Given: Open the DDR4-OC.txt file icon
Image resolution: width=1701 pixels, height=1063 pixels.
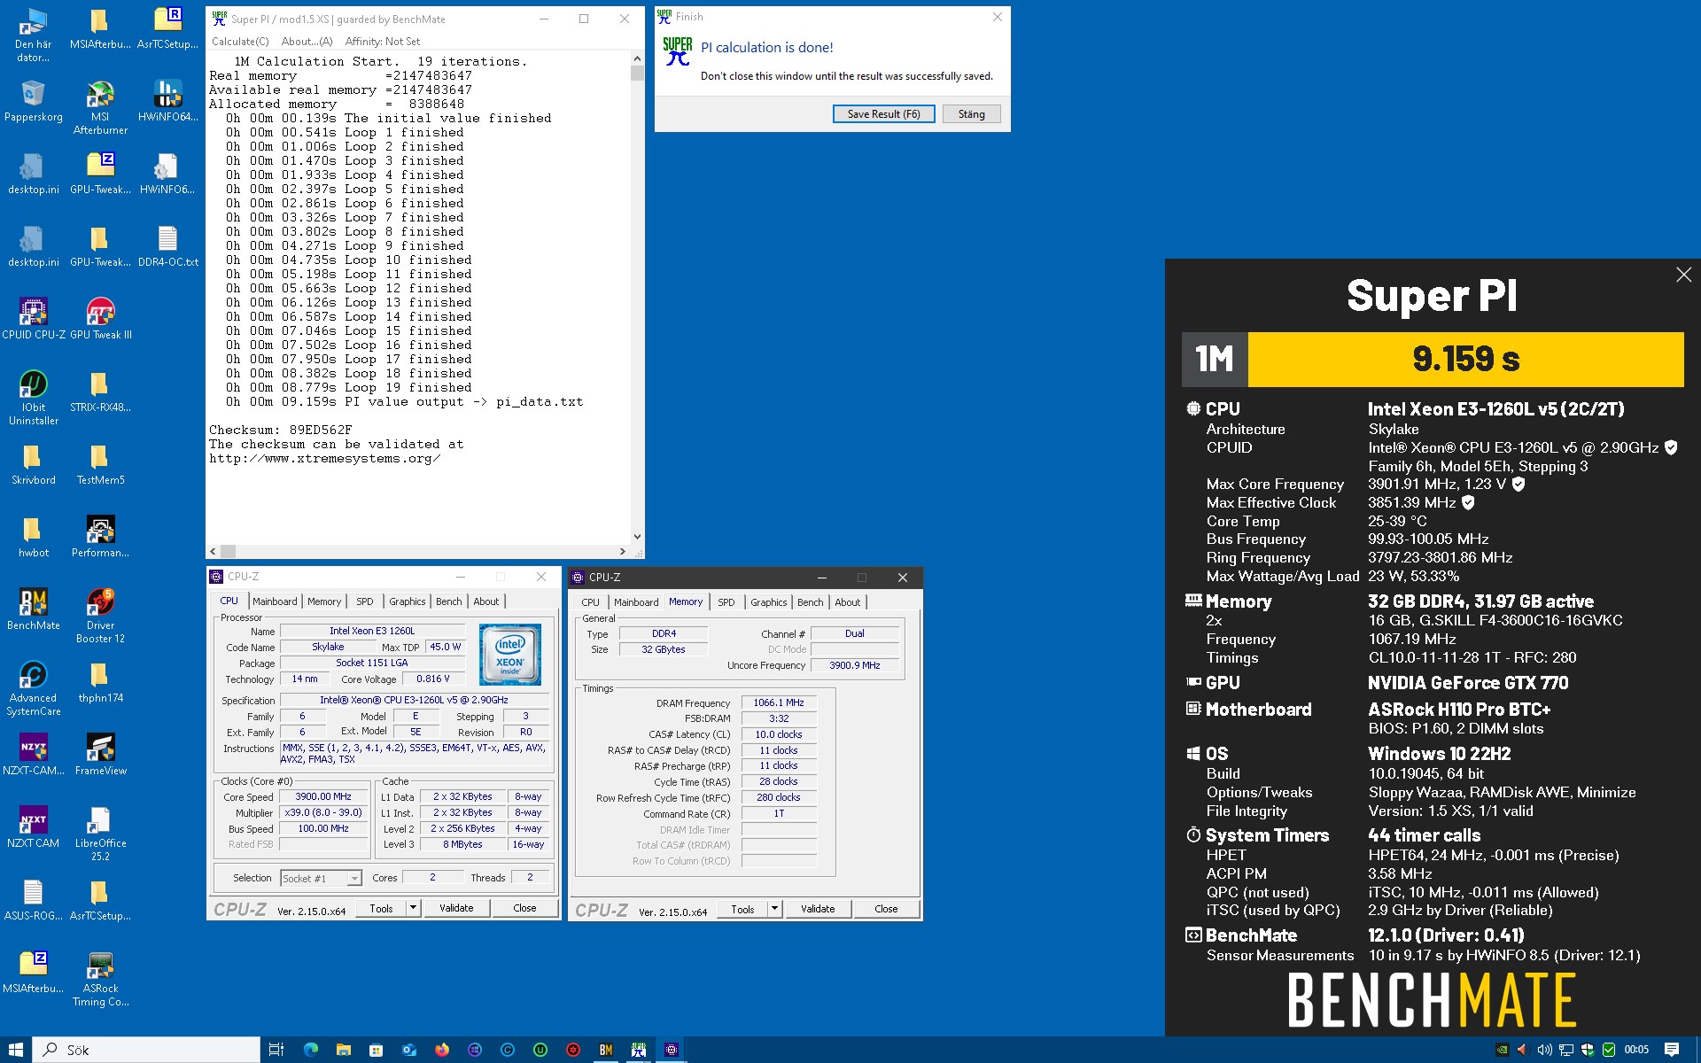Looking at the screenshot, I should coord(168,246).
